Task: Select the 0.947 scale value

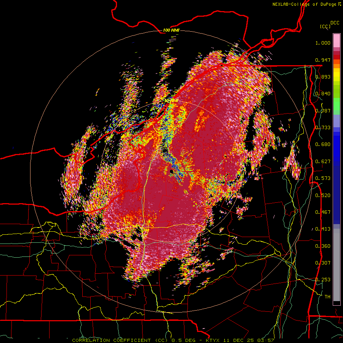Action: [323, 60]
